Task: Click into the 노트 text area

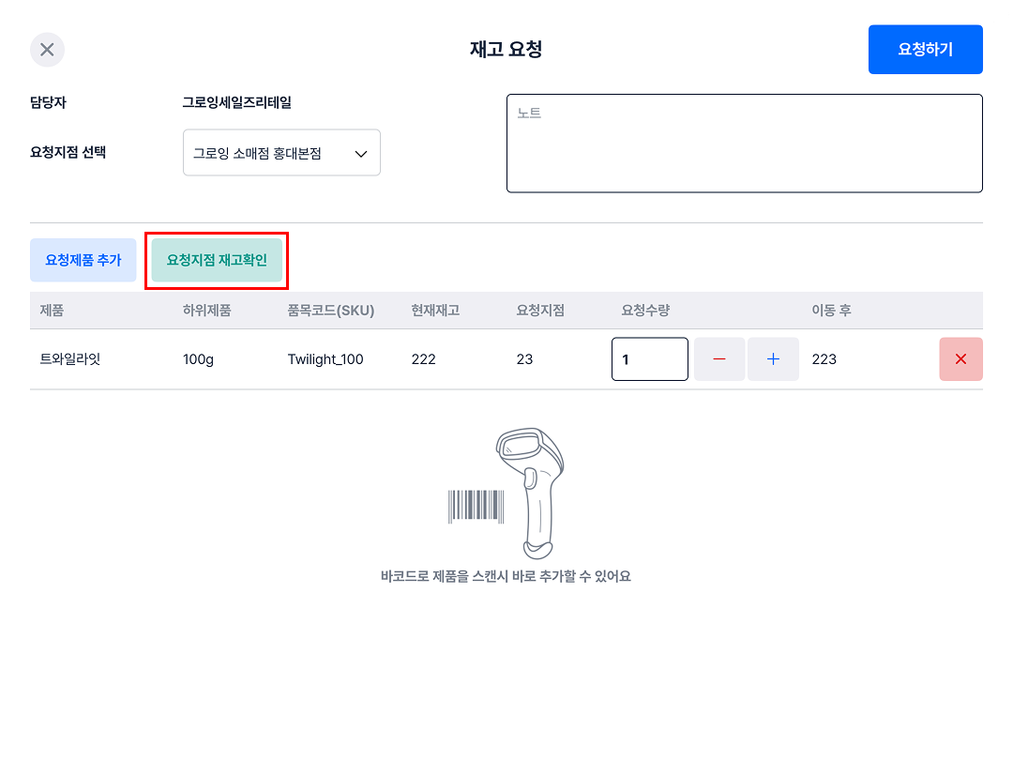Action: (744, 144)
